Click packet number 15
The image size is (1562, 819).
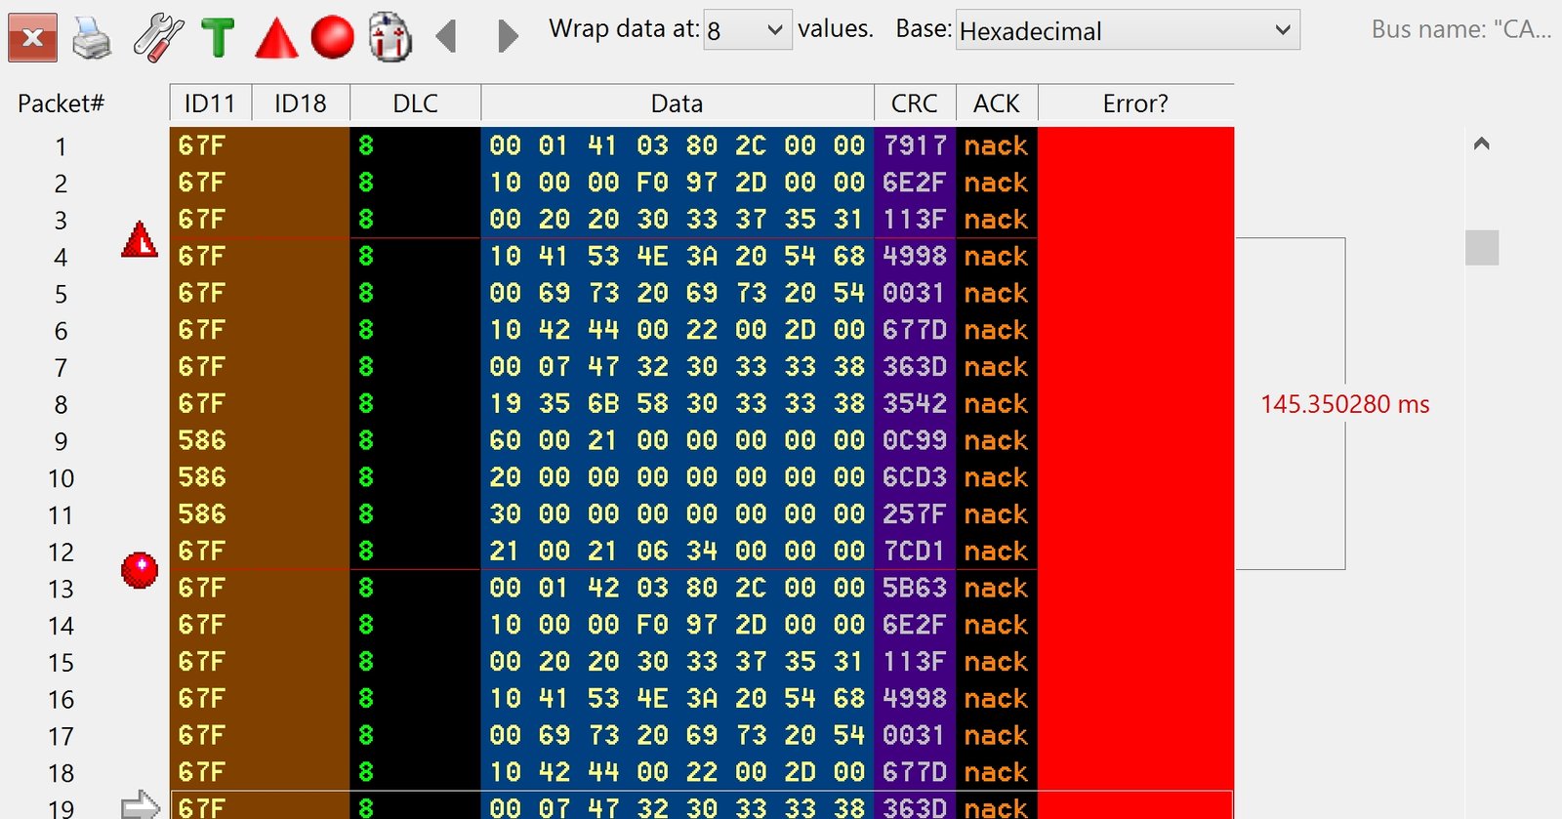pos(61,662)
